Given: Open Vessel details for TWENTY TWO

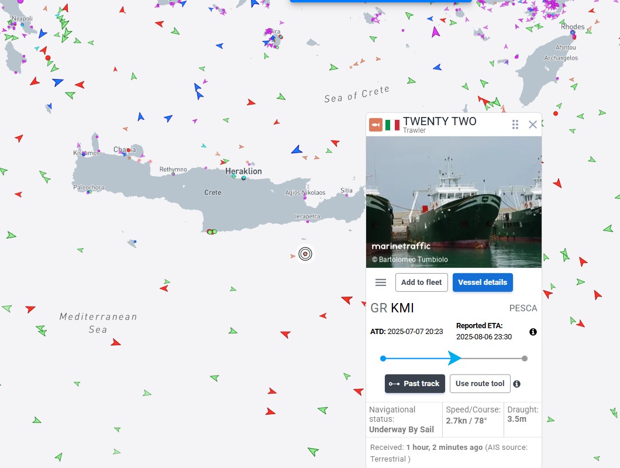Looking at the screenshot, I should point(483,283).
